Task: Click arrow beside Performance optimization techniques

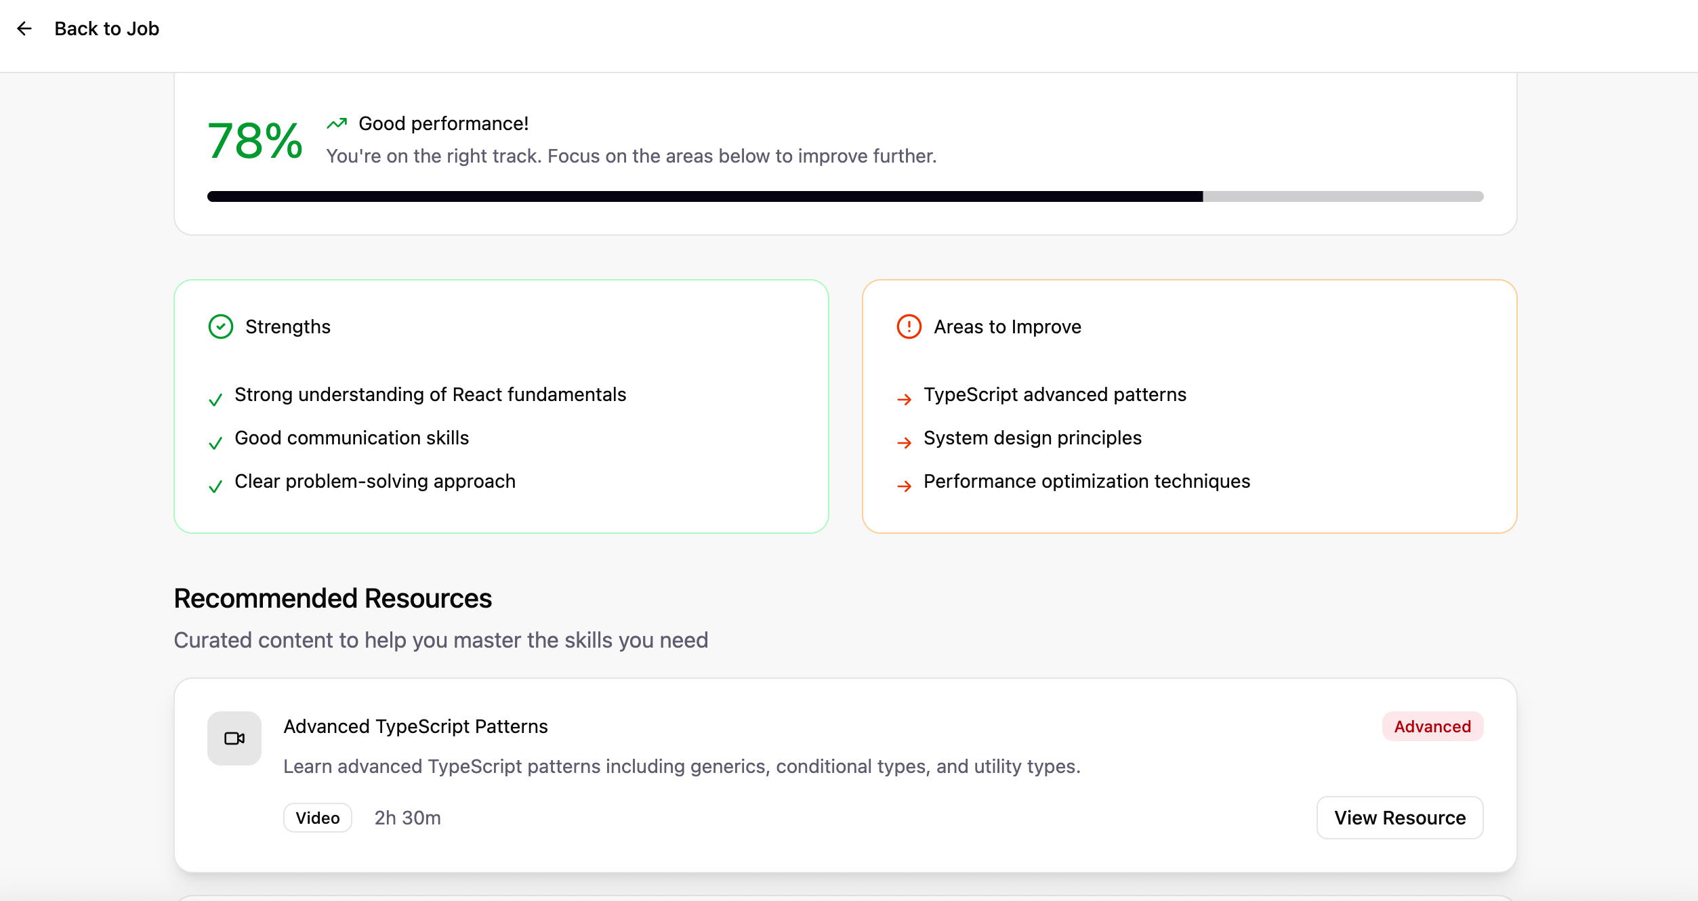Action: click(904, 486)
